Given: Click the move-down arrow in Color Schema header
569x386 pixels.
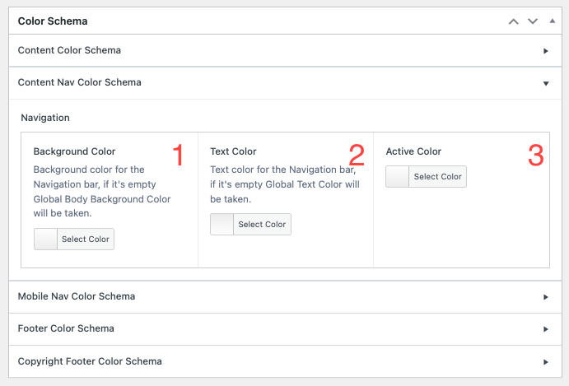Looking at the screenshot, I should click(533, 21).
